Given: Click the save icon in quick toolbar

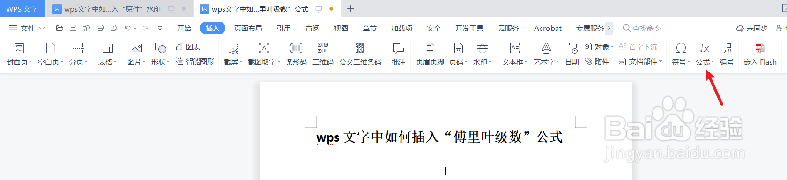Looking at the screenshot, I should 73,28.
